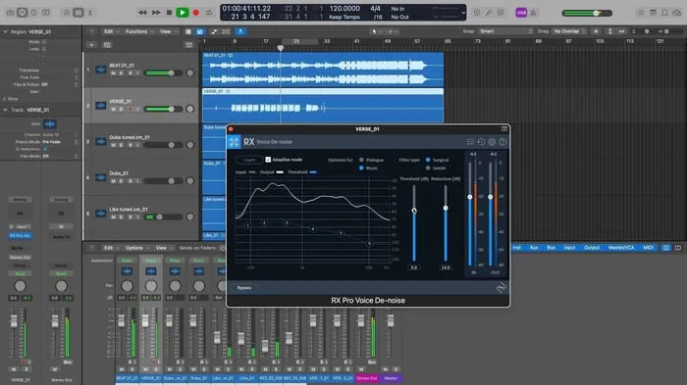The height and width of the screenshot is (385, 687).
Task: Toggle the blue Catch playhead button
Action: [240, 31]
